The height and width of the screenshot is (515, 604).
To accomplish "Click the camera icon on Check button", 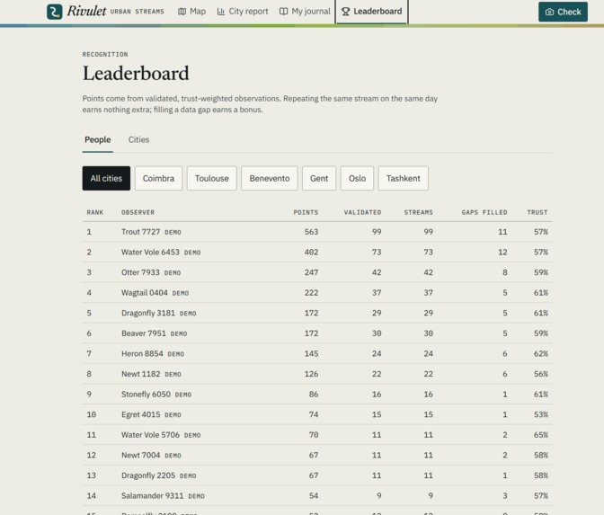I will click(550, 12).
